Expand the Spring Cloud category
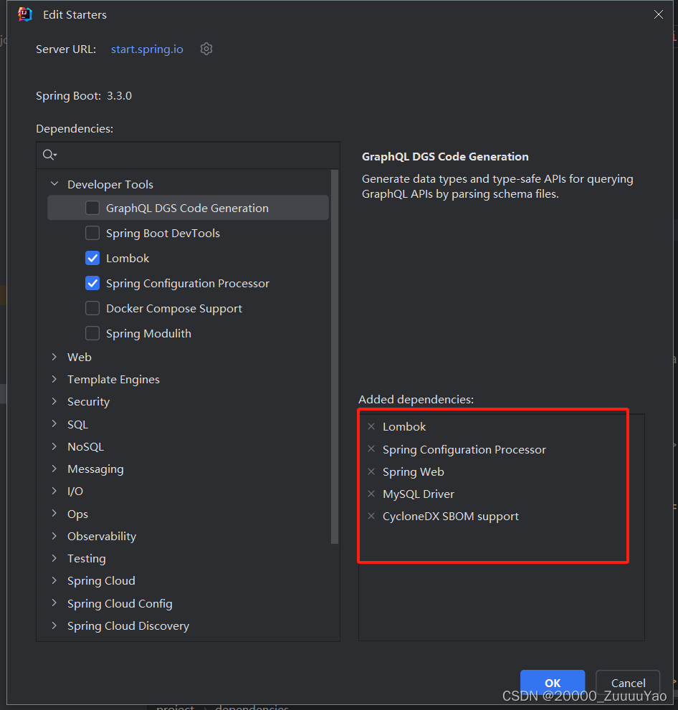This screenshot has height=710, width=678. (x=54, y=580)
